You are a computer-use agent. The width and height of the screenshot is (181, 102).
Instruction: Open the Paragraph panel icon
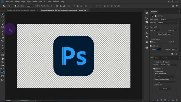[x=147, y=37]
